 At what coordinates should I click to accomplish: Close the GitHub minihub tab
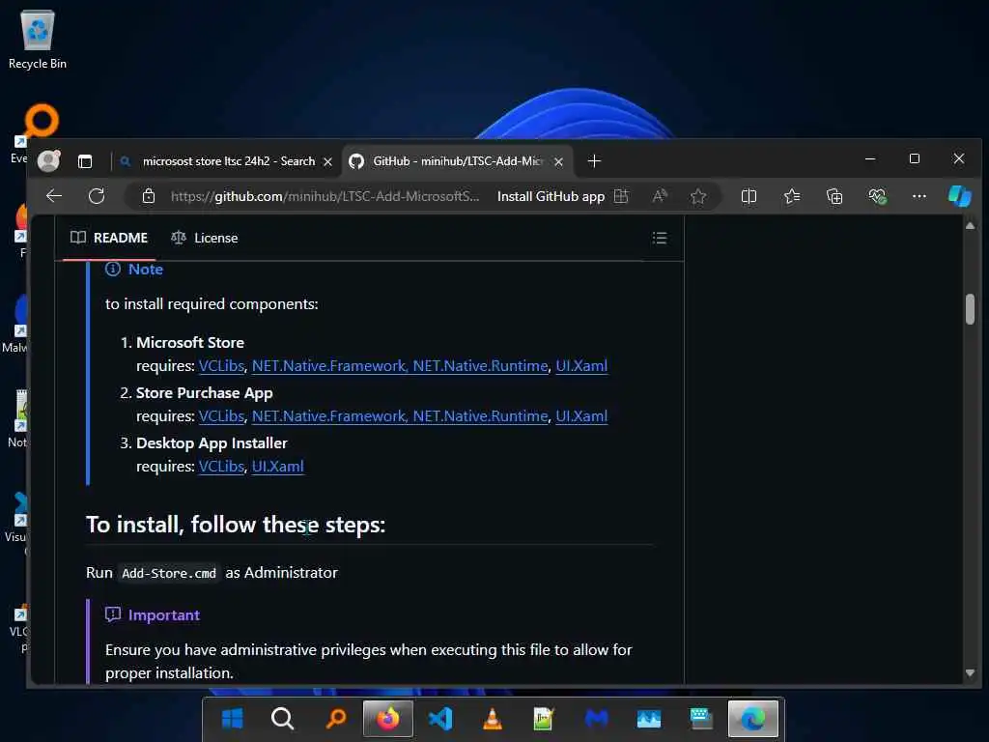pos(558,161)
